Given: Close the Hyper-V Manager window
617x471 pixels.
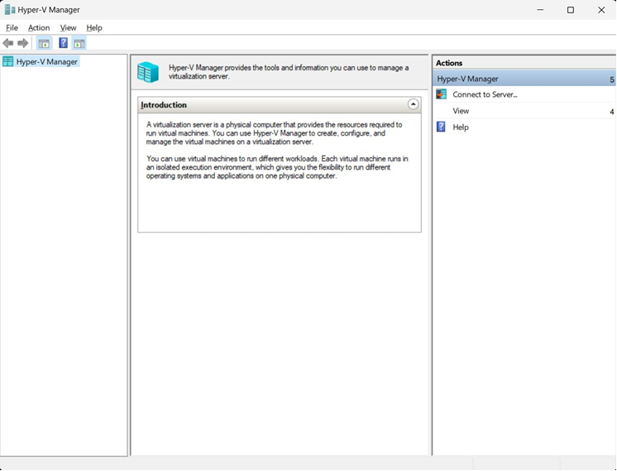Looking at the screenshot, I should (x=601, y=10).
